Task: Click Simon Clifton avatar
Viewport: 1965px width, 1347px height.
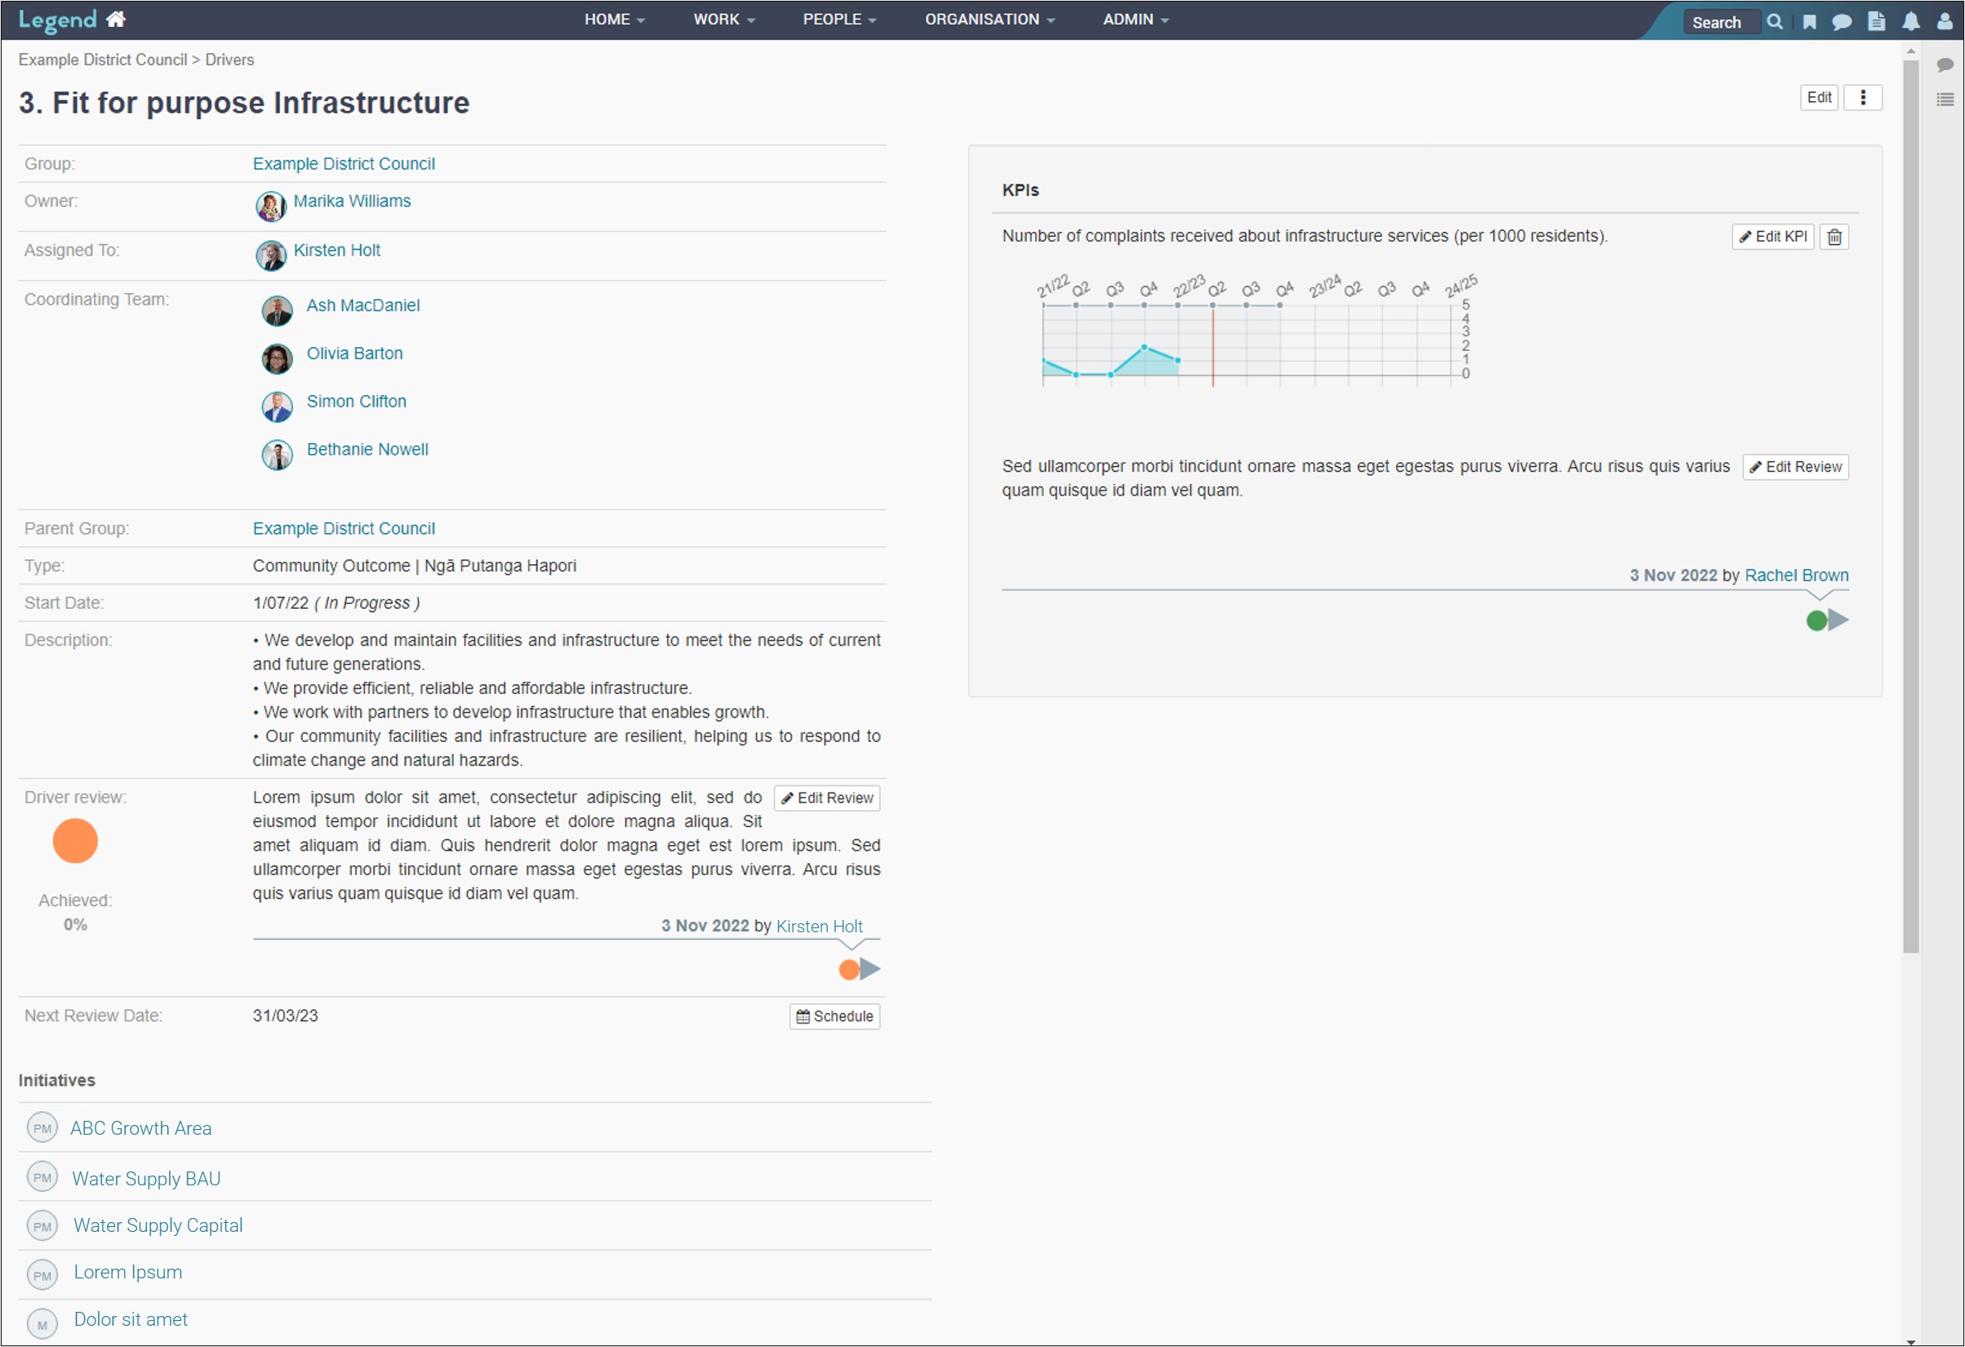Action: [277, 407]
